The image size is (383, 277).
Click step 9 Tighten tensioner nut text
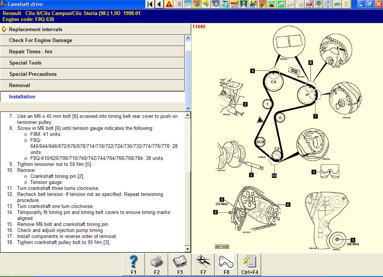[55, 164]
